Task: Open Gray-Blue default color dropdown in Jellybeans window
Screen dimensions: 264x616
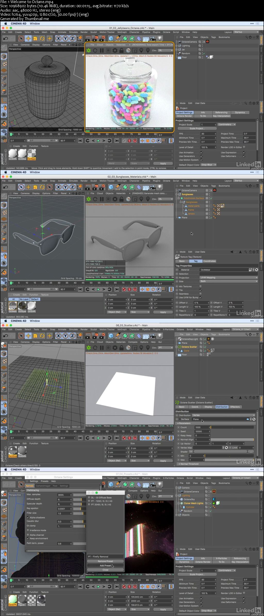Action: click(x=209, y=165)
